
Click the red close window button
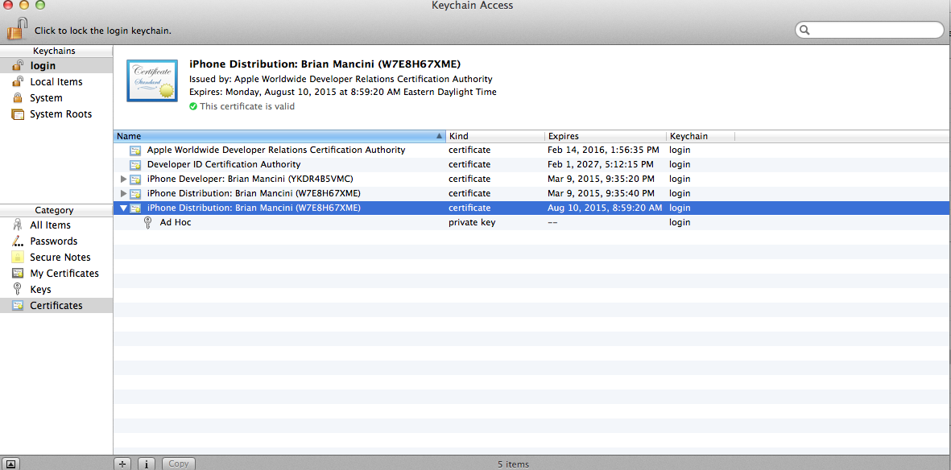coord(9,6)
